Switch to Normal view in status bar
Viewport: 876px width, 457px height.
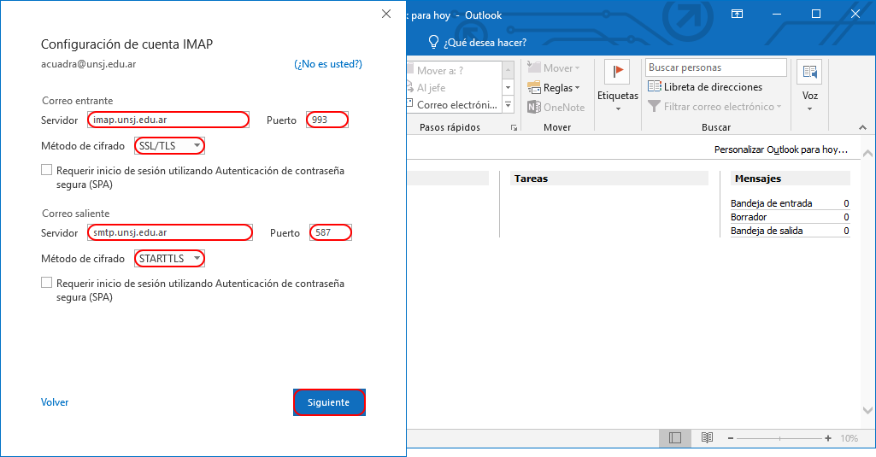pos(675,438)
